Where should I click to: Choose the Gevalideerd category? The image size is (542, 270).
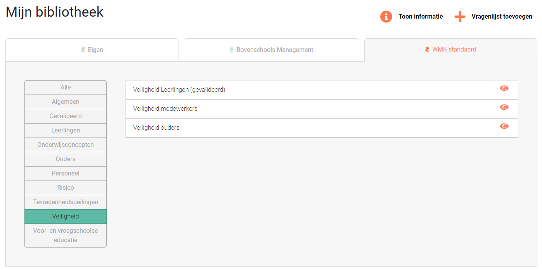point(66,116)
